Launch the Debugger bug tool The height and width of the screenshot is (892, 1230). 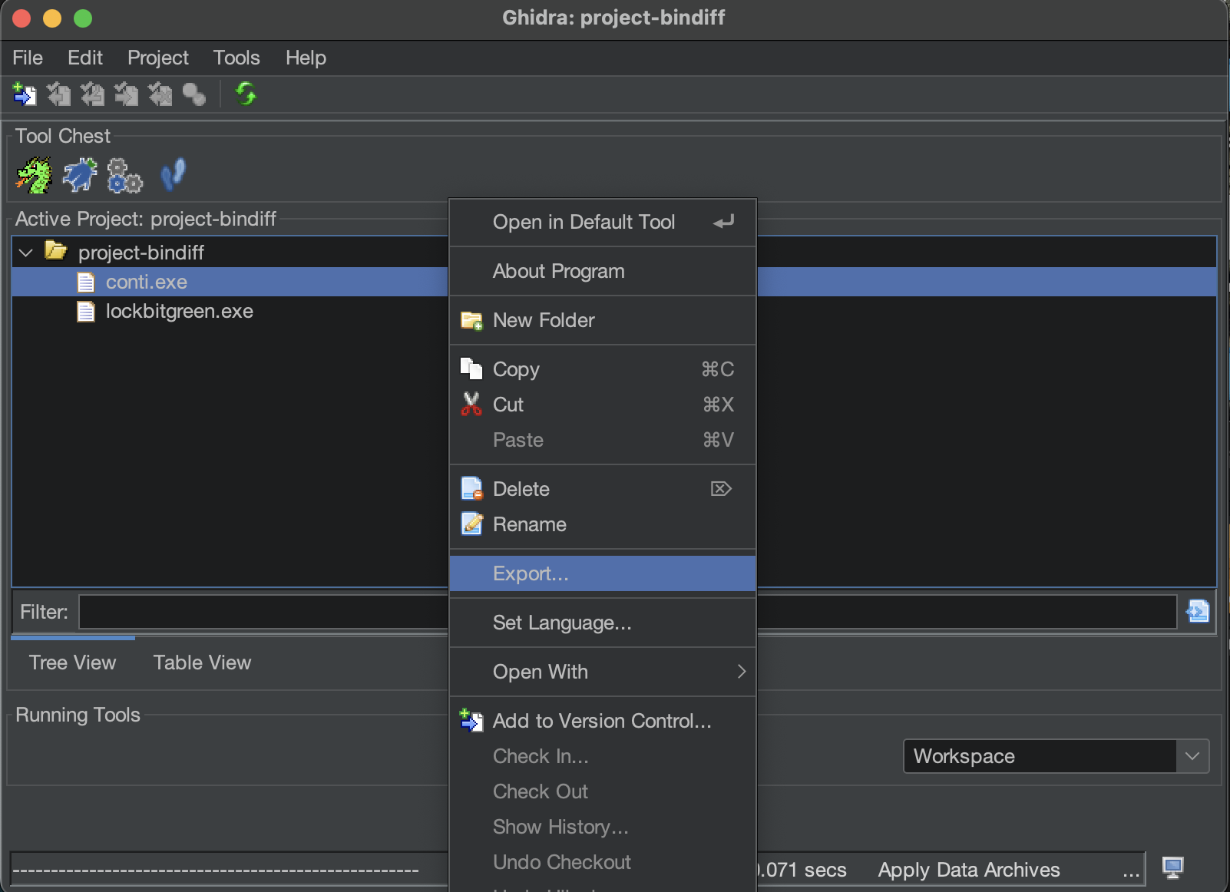coord(80,175)
